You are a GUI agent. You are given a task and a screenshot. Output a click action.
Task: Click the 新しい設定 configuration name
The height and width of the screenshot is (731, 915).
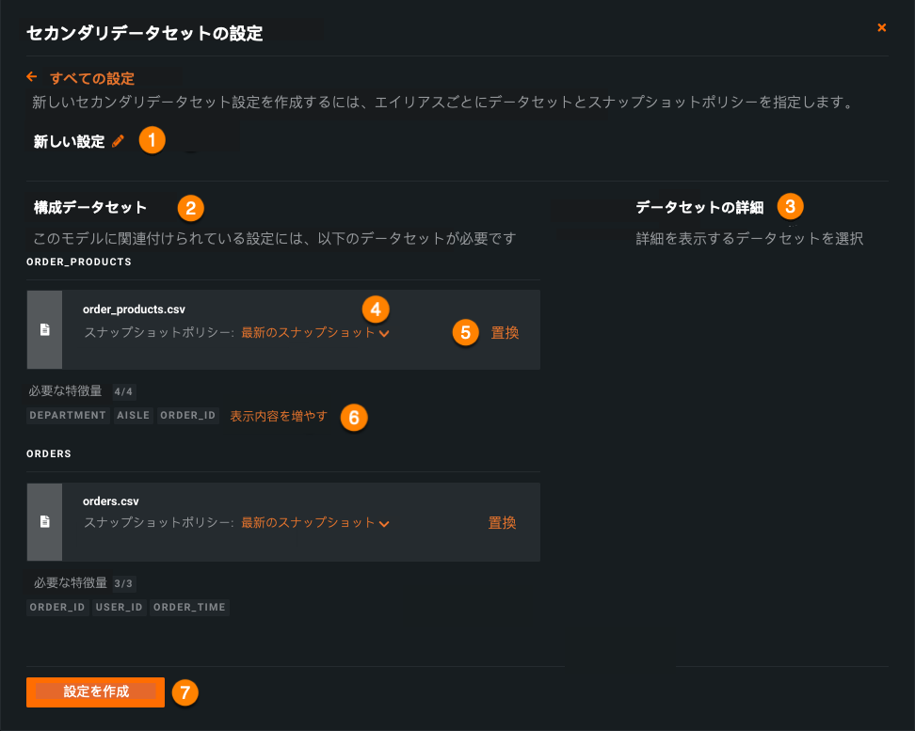click(69, 142)
